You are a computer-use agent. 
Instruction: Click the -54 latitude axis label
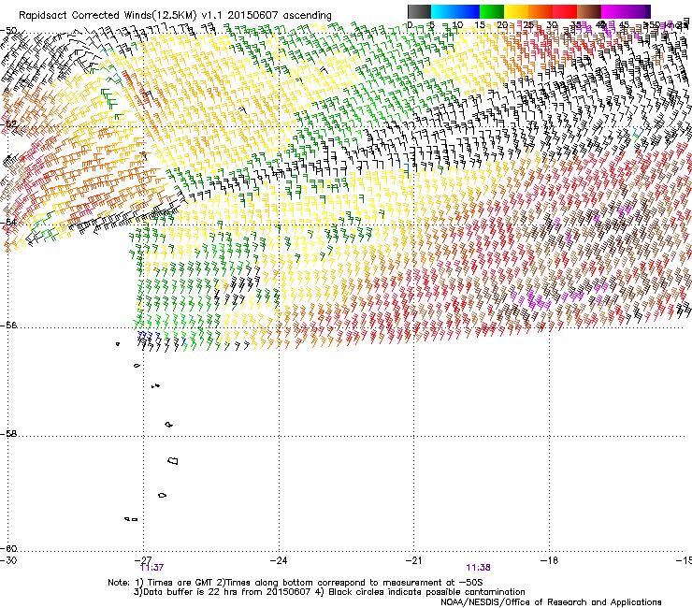[x=8, y=222]
